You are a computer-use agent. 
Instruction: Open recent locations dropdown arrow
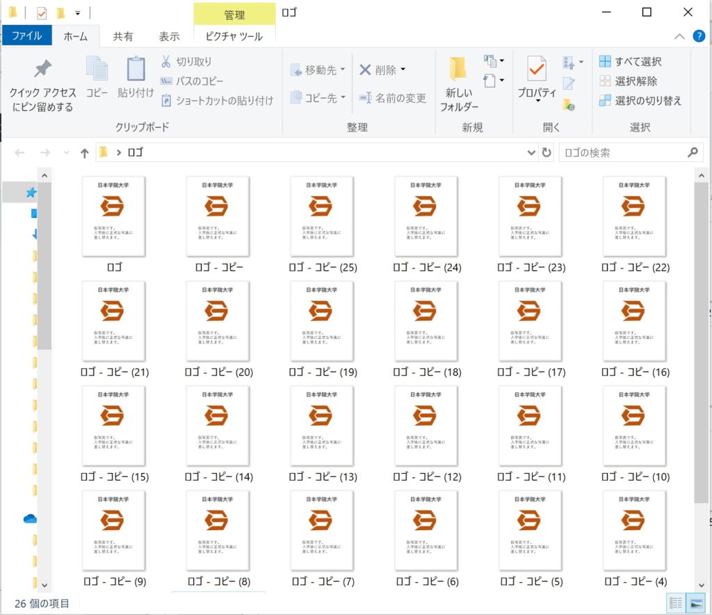tap(66, 152)
